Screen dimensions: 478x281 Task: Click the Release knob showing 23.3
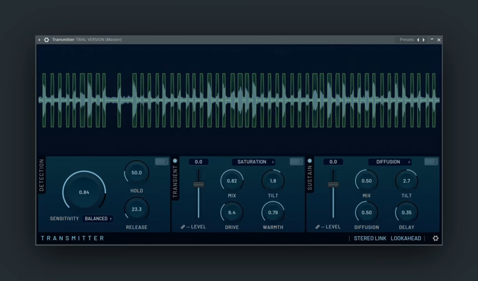tap(137, 209)
